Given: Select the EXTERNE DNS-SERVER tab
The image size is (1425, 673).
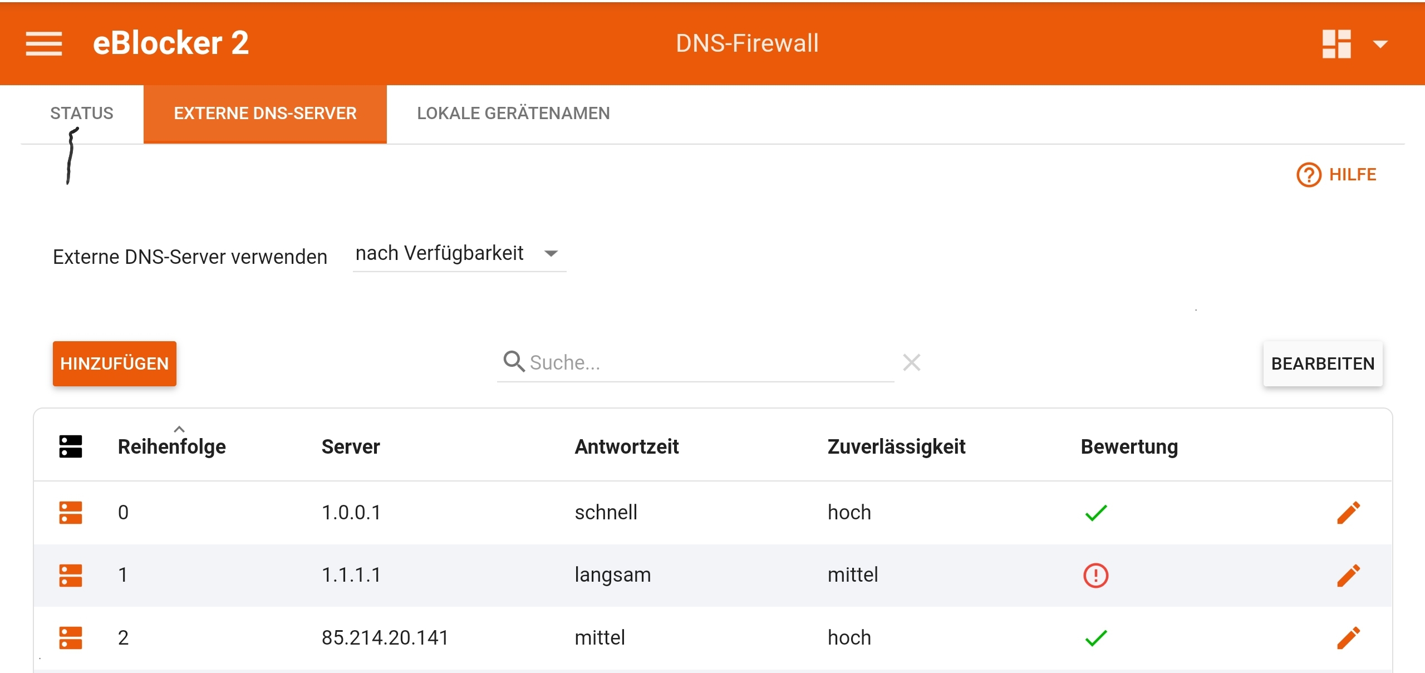Looking at the screenshot, I should click(x=265, y=114).
